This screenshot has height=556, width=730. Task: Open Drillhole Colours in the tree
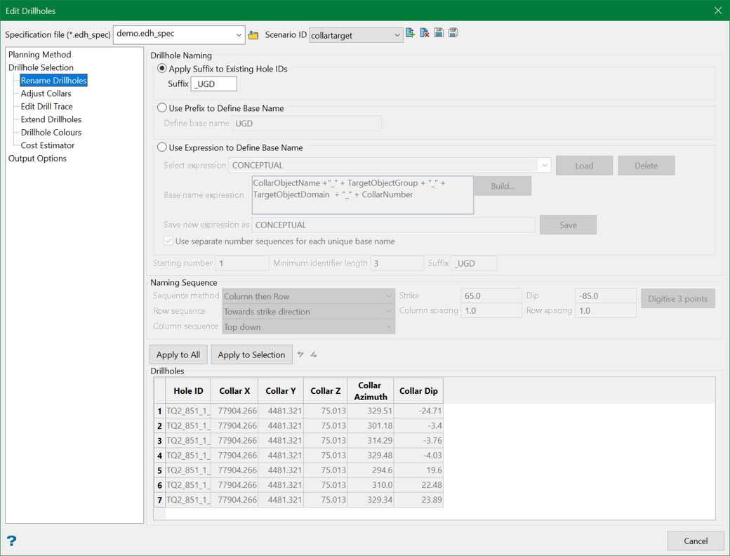[x=51, y=133]
